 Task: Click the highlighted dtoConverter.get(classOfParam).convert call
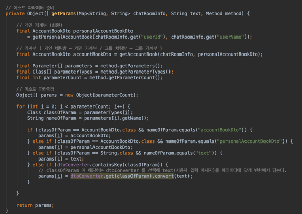[122, 176]
